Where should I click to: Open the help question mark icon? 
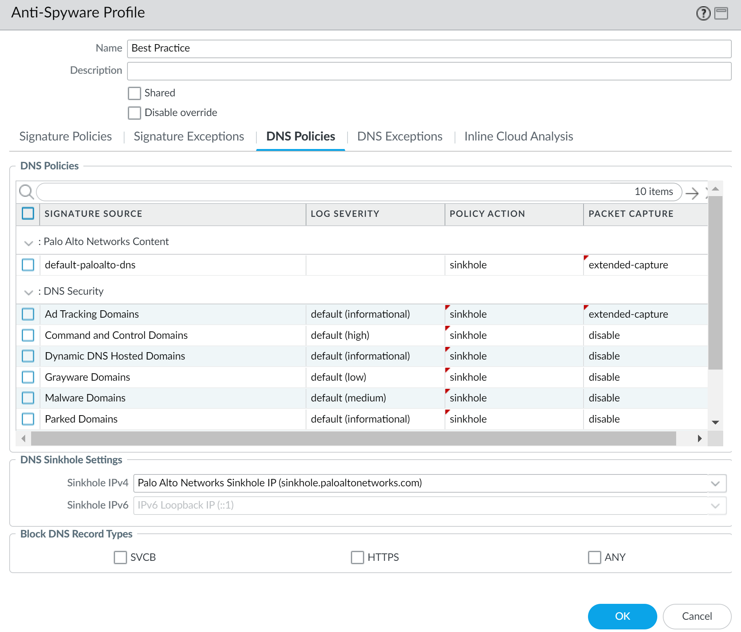click(703, 14)
